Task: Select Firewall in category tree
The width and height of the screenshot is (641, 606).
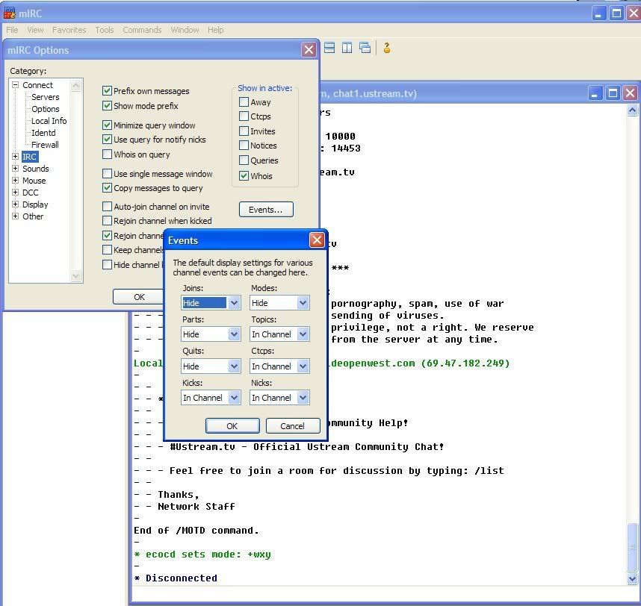Action: (45, 145)
